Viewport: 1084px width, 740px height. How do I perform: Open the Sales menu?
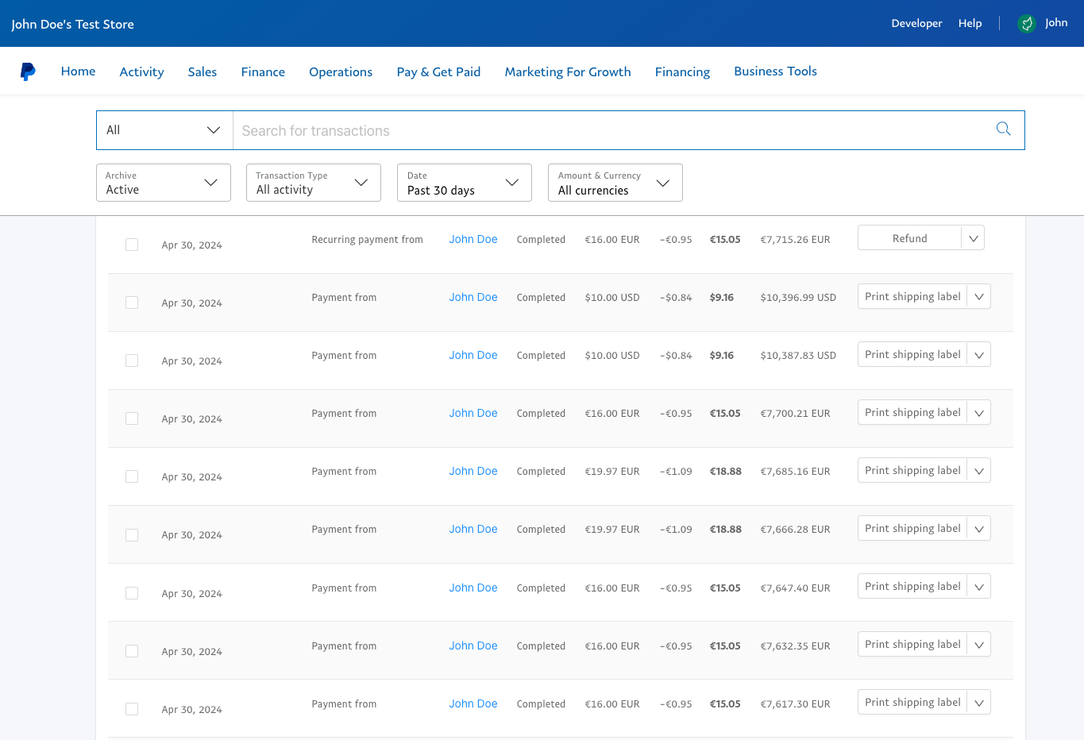point(203,72)
